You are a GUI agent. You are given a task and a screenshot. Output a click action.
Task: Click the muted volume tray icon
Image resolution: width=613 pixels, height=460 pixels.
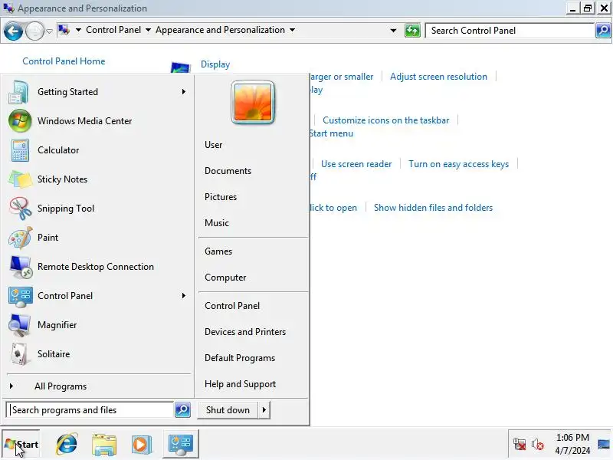[538, 444]
